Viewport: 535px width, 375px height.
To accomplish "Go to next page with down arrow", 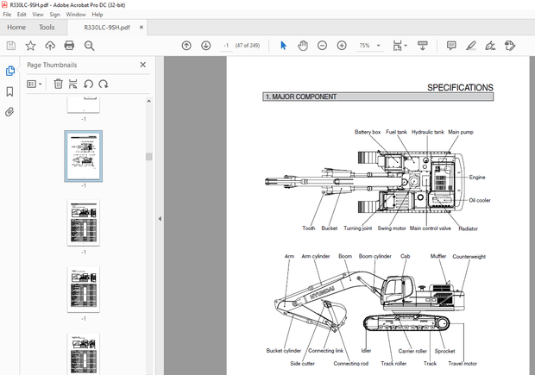I will click(x=205, y=46).
